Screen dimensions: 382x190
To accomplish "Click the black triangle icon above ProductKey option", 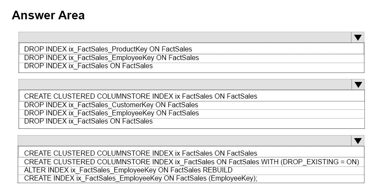I will tap(358, 37).
